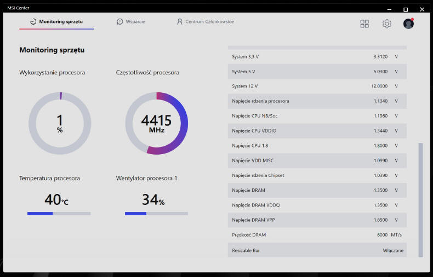Open the apps grid icon
The width and height of the screenshot is (433, 277).
tap(364, 23)
